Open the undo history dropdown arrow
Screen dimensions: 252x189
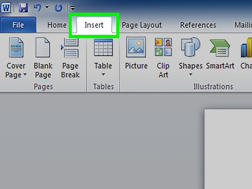coord(47,7)
